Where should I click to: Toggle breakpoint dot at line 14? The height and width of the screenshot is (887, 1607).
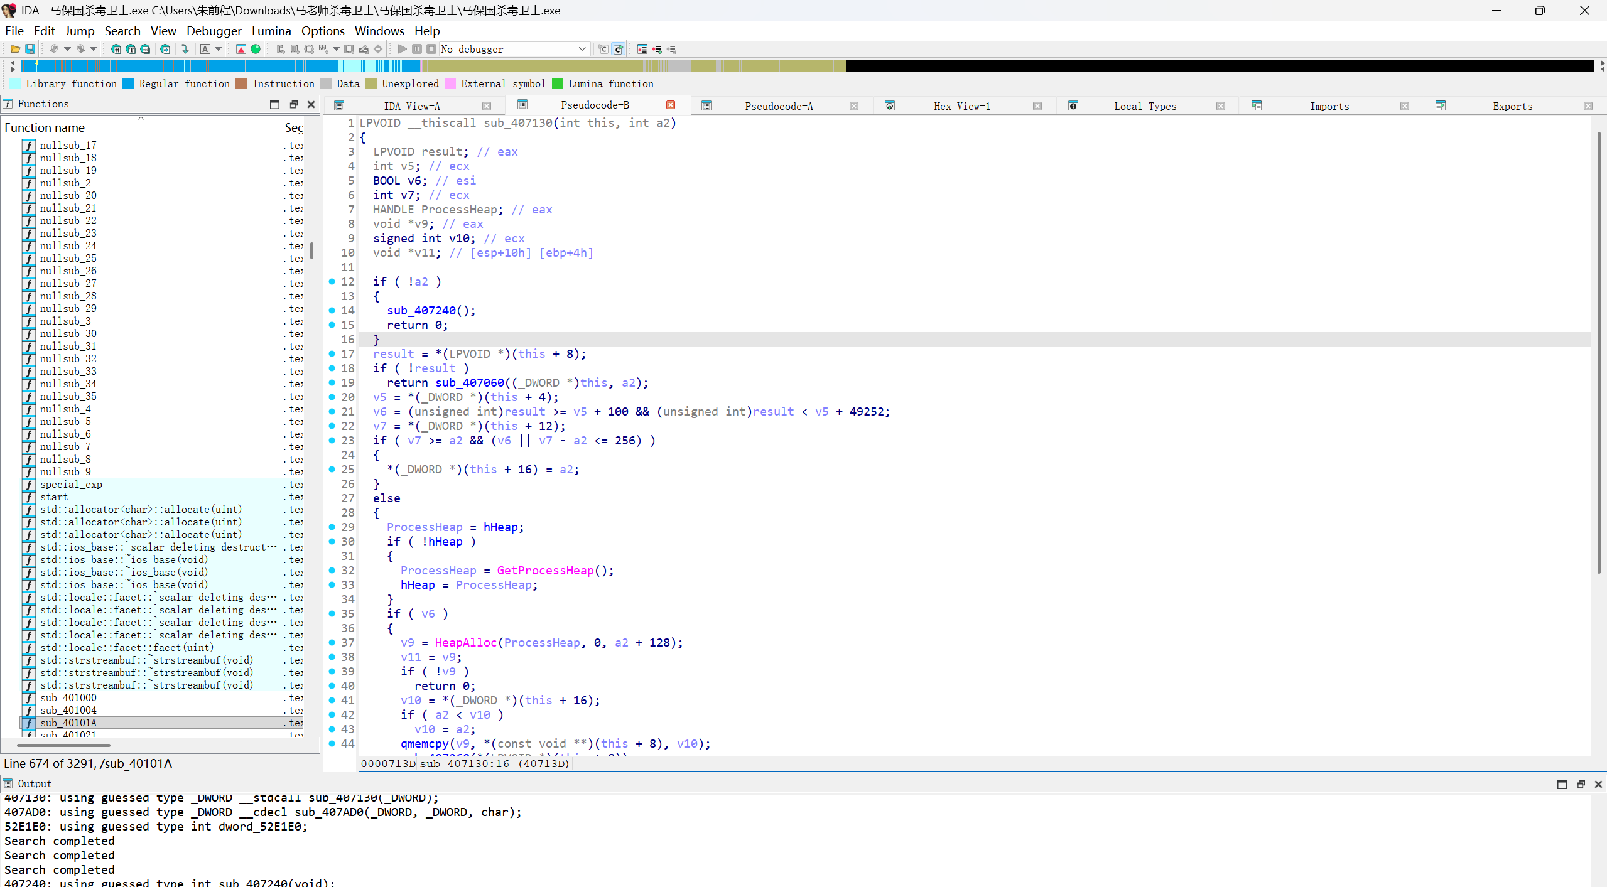coord(332,310)
